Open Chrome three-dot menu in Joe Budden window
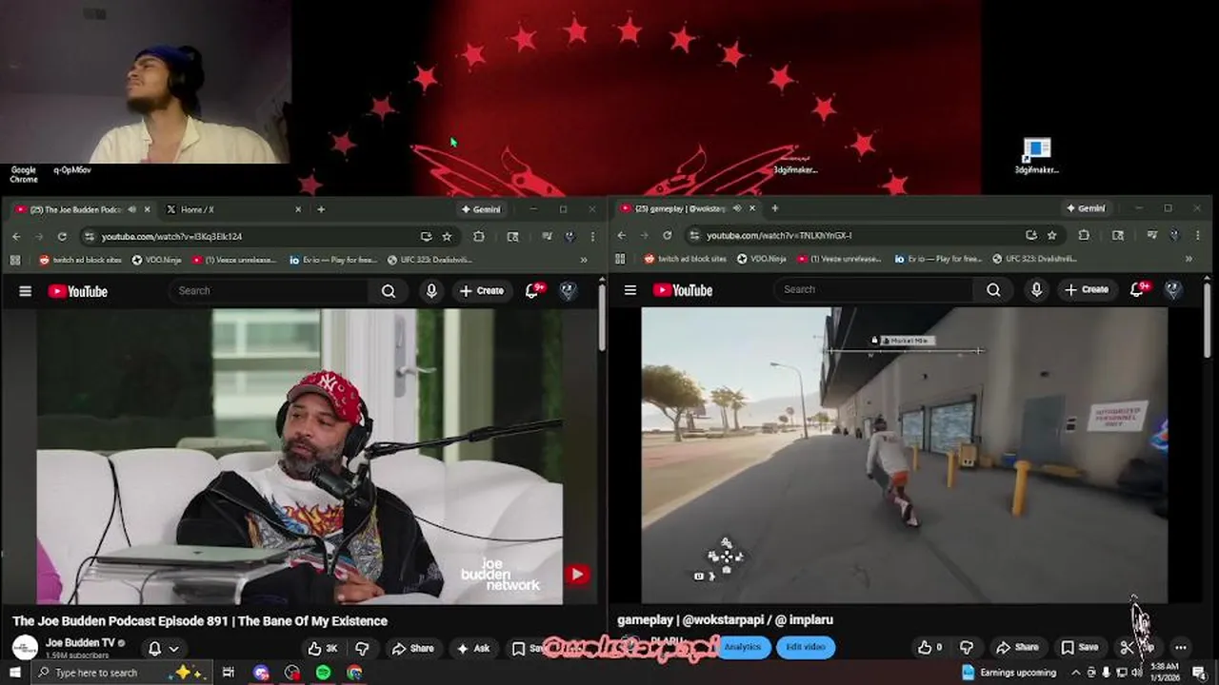Screen dimensions: 1219x685 (592, 236)
